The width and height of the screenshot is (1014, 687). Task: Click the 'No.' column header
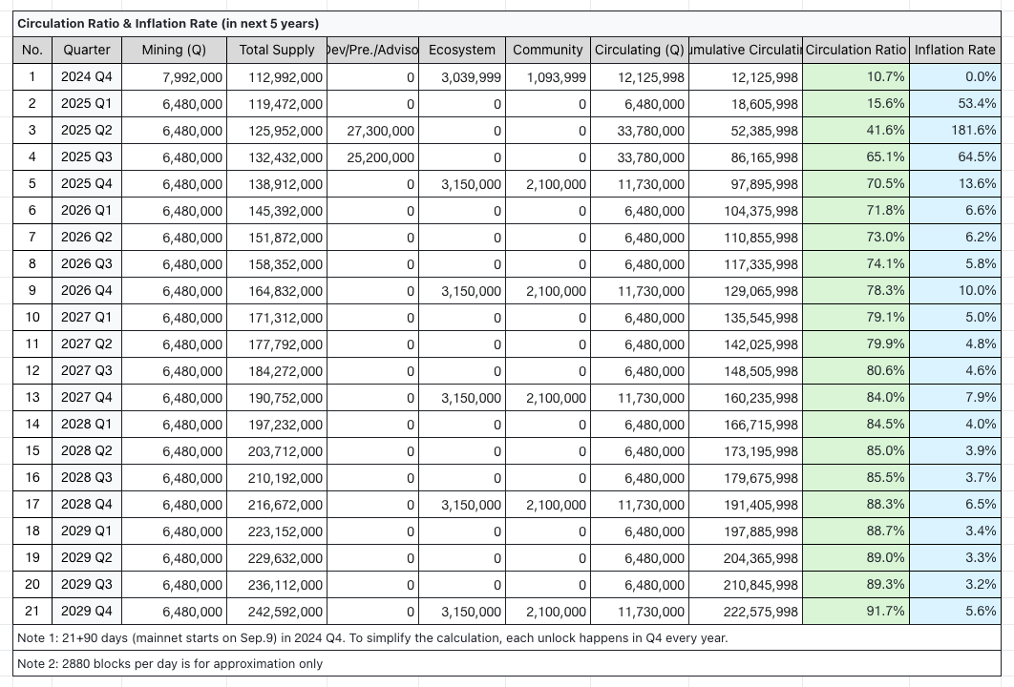click(32, 50)
